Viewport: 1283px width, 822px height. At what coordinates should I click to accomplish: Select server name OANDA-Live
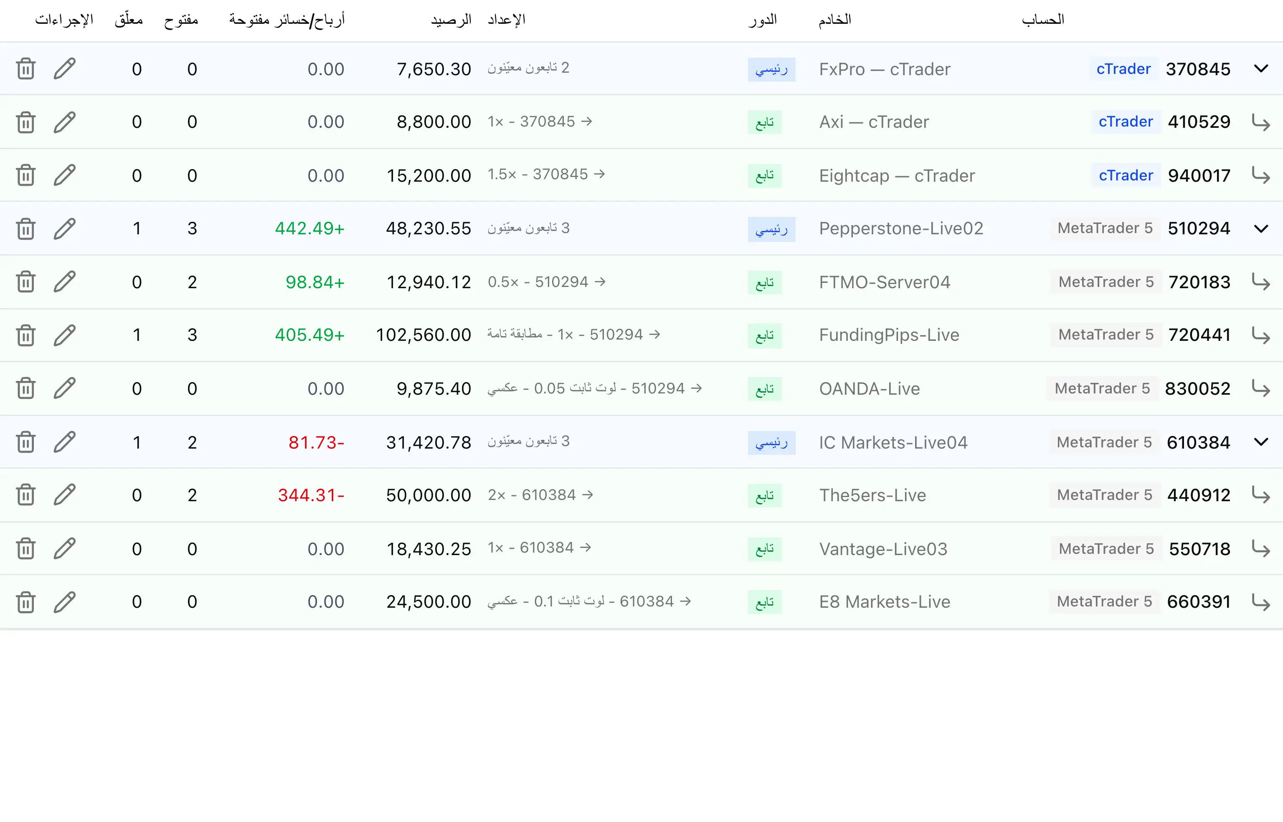pyautogui.click(x=870, y=388)
